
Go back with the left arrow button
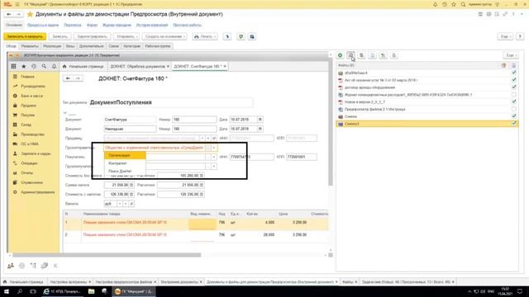coord(9,14)
